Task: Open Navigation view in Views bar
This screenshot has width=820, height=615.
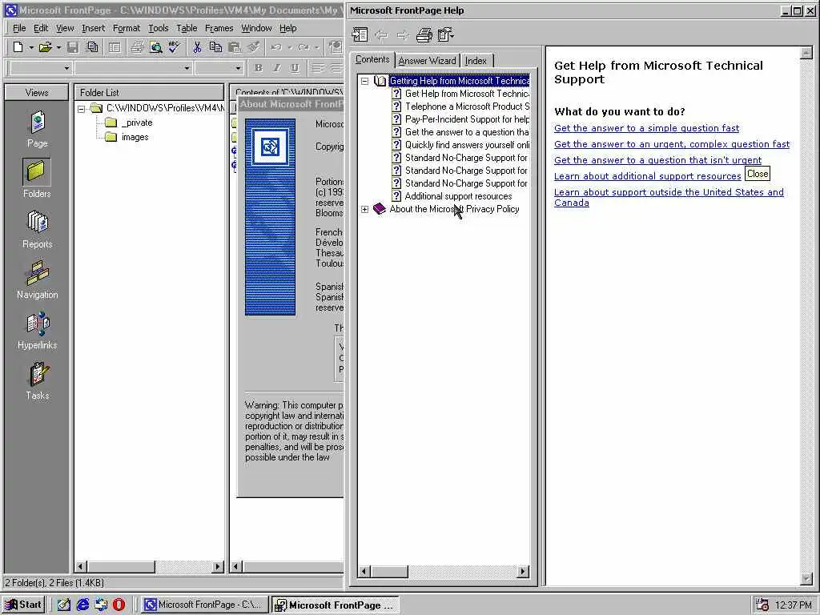Action: 37,280
